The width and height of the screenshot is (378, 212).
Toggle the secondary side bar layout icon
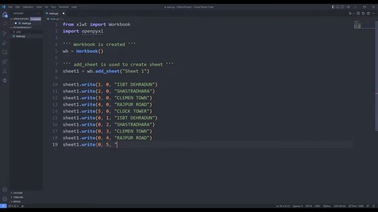coord(343,7)
